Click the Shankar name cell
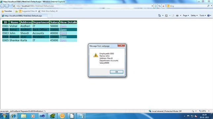This screenshot has height=119, width=213. (14, 40)
